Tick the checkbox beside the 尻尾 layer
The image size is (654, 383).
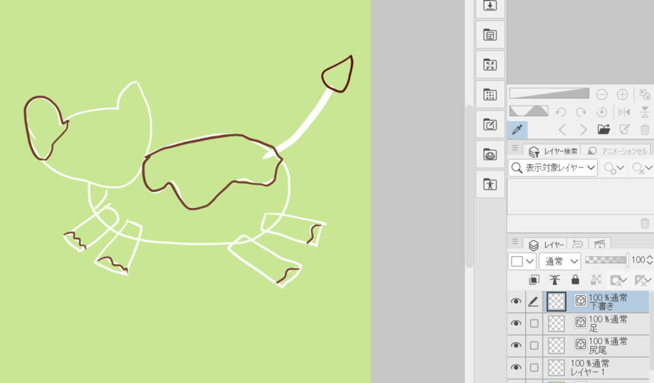(x=534, y=346)
